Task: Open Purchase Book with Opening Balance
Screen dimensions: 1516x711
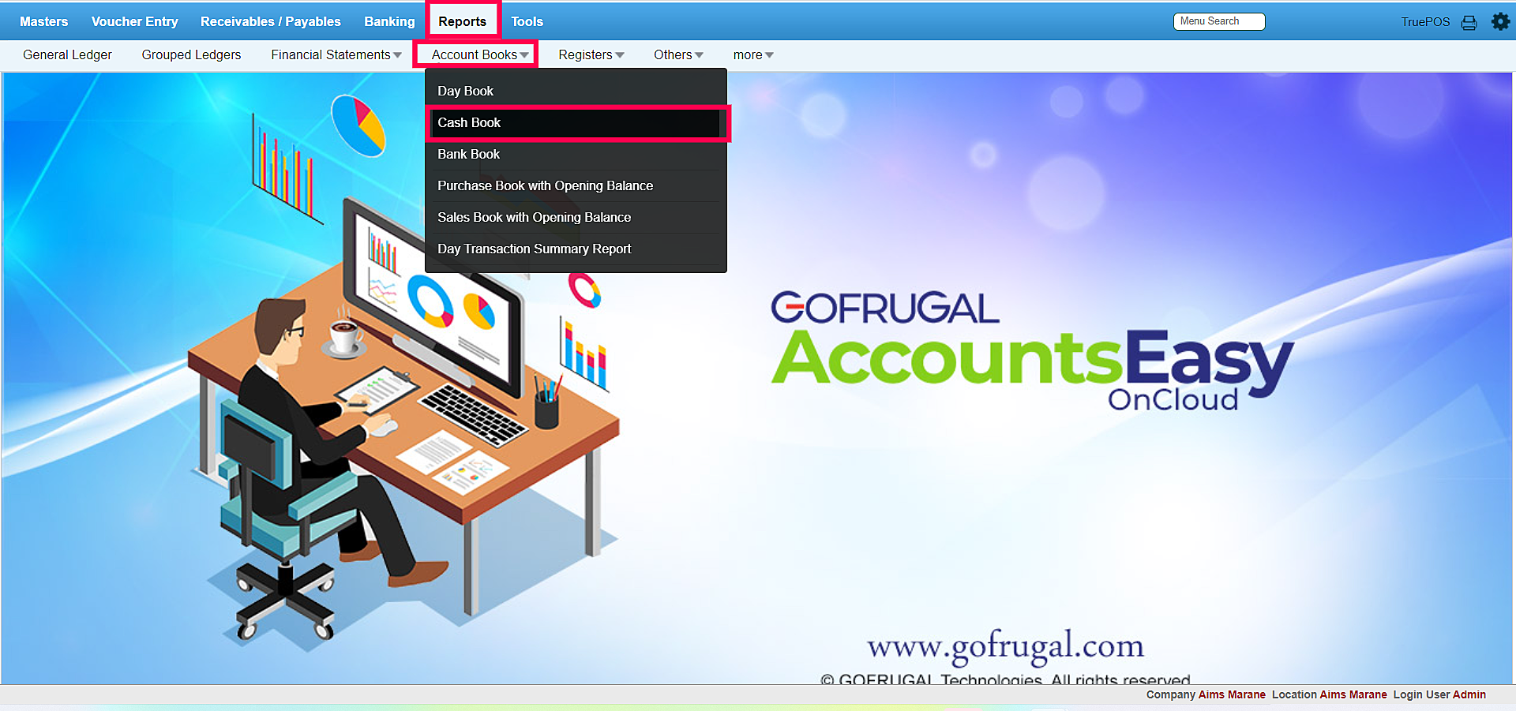Action: [x=576, y=185]
